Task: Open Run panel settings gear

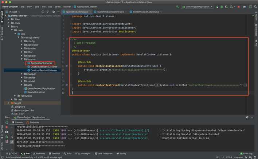Action: [247, 117]
